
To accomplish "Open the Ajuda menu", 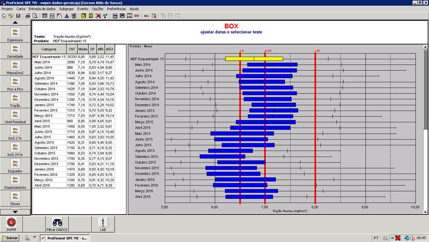I will pos(134,9).
